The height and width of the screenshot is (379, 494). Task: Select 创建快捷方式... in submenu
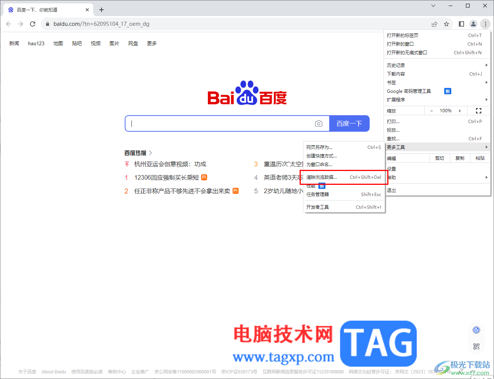[344, 156]
